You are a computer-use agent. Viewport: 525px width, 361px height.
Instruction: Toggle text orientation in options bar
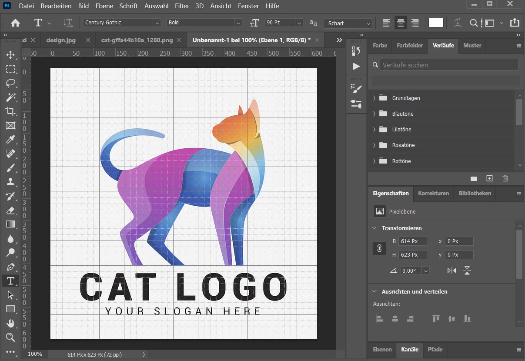68,23
